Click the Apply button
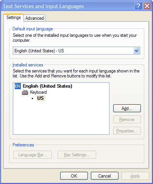153x184 pixels. [135, 176]
